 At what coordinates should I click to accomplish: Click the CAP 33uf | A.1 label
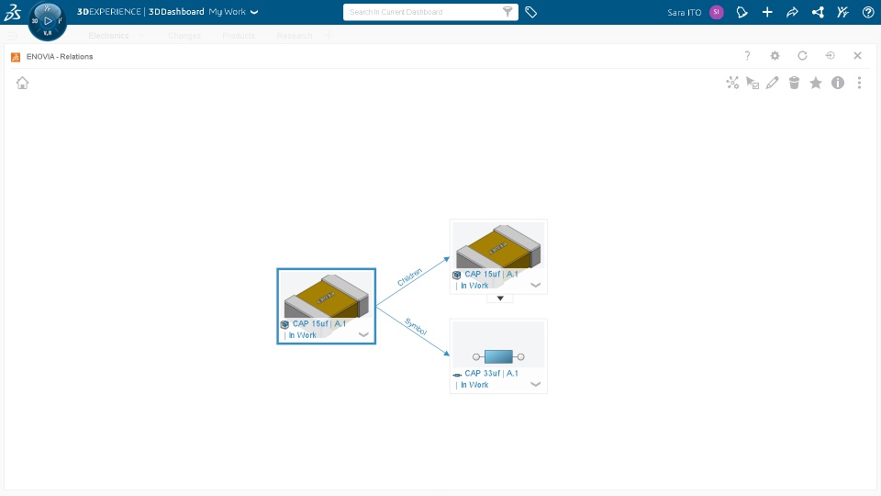491,373
